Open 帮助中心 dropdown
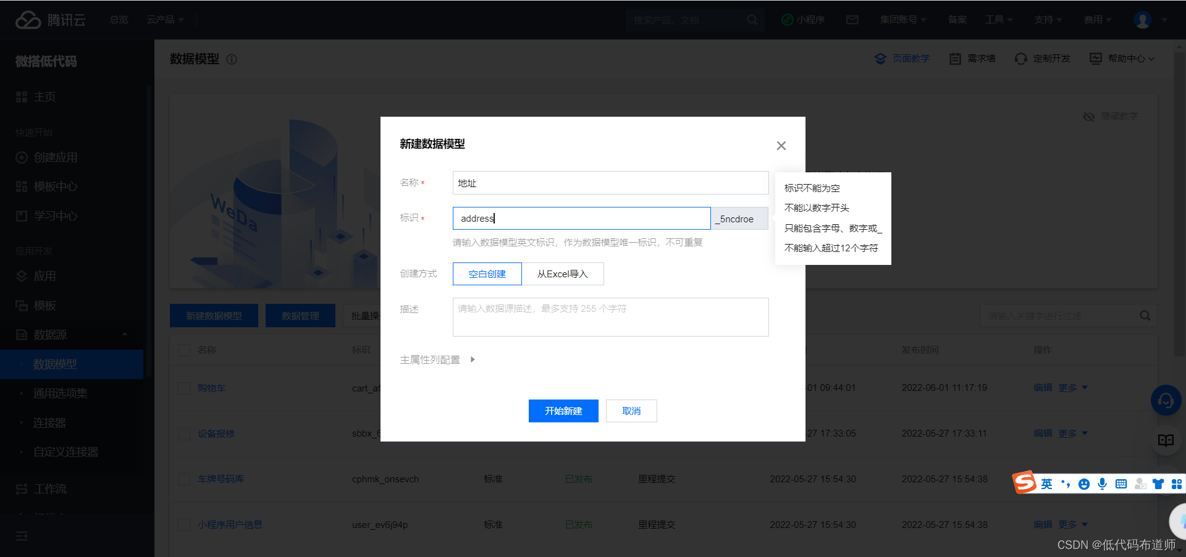This screenshot has height=557, width=1186. click(1122, 58)
